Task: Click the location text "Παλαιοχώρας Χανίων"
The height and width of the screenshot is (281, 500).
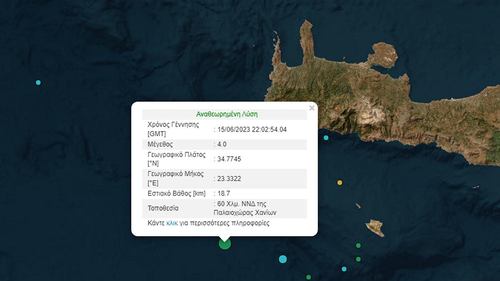Action: point(245,212)
